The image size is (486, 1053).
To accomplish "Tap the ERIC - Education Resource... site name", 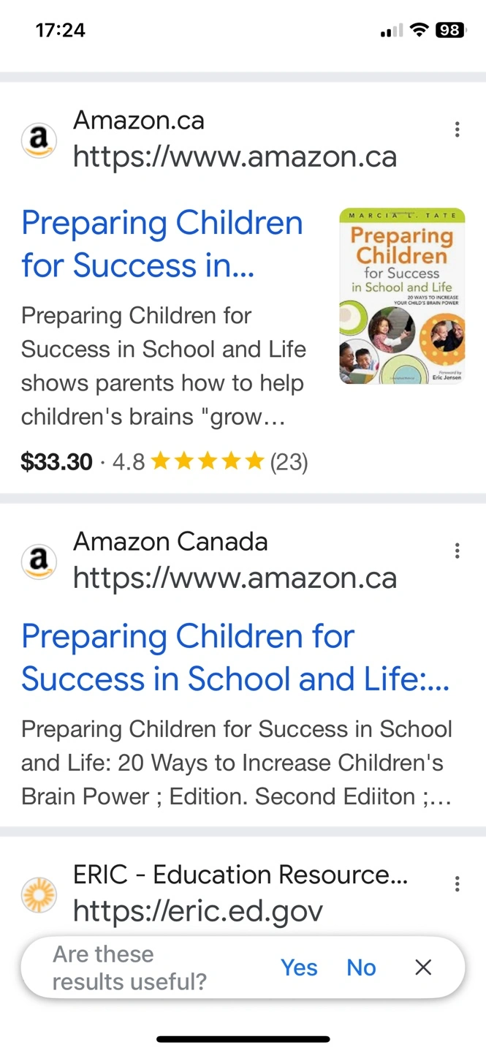I will pos(240,875).
